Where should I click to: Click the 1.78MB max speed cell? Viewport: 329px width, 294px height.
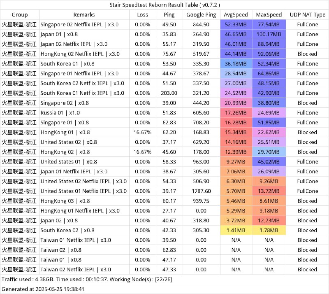269,231
